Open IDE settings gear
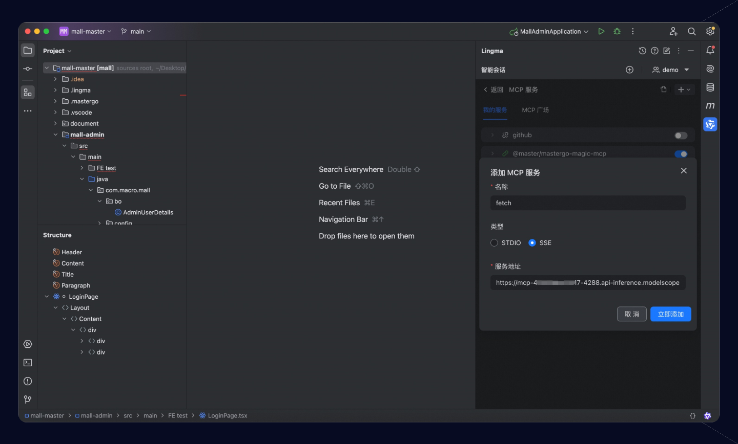 coord(710,31)
